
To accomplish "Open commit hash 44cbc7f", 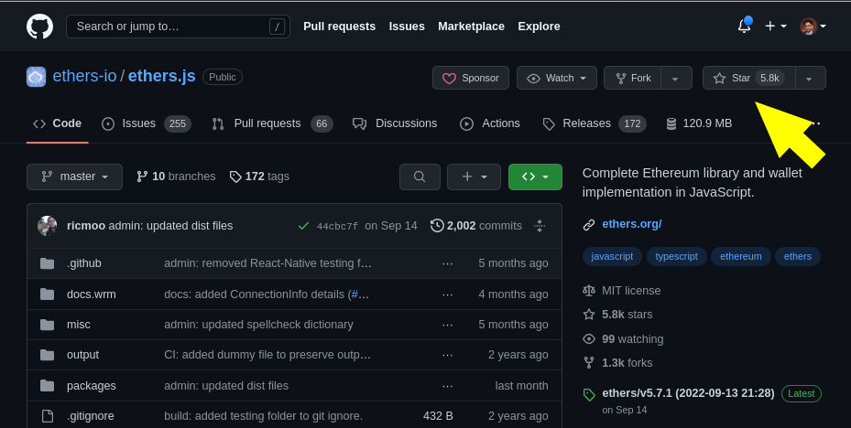I will (x=337, y=227).
